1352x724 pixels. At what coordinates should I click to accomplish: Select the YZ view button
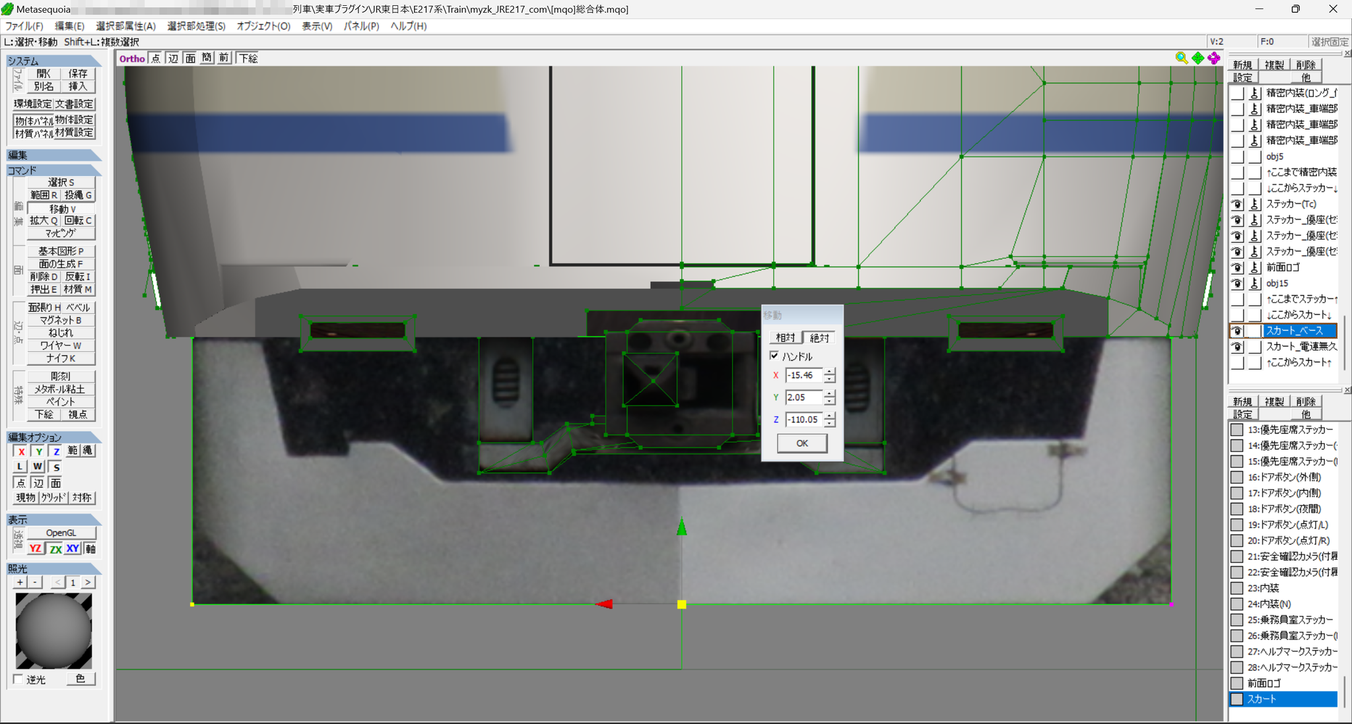[36, 548]
